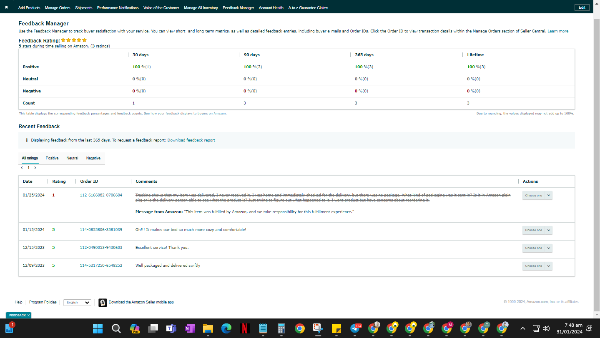Open Choose one dropdown for 01/15/2024 feedback
The height and width of the screenshot is (338, 600).
point(537,230)
